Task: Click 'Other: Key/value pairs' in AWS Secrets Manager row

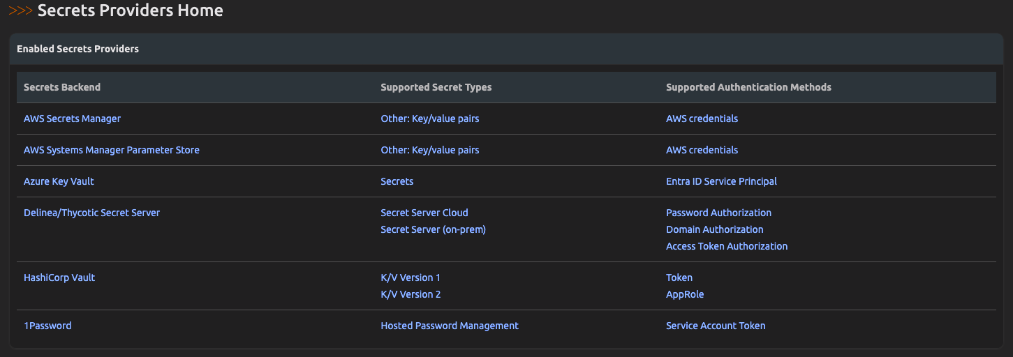Action: pyautogui.click(x=430, y=119)
